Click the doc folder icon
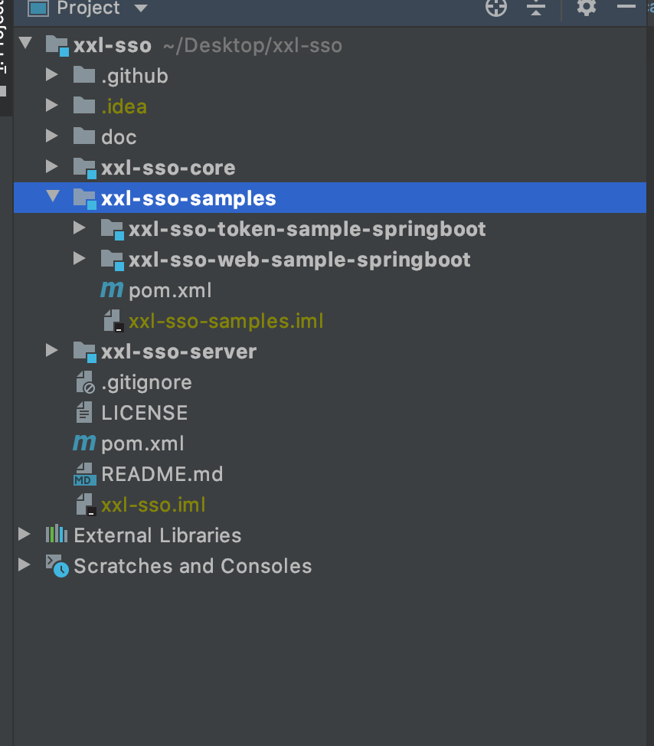This screenshot has width=654, height=746. tap(84, 136)
